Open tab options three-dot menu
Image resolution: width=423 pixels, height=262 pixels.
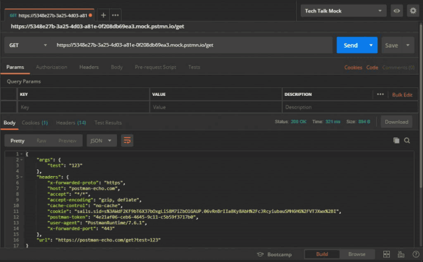[x=115, y=15]
